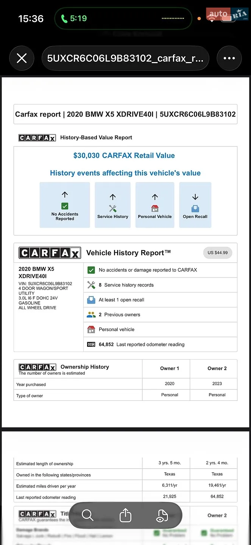The image size is (251, 545).
Task: Tap the document preview eye icon
Action: click(x=162, y=515)
